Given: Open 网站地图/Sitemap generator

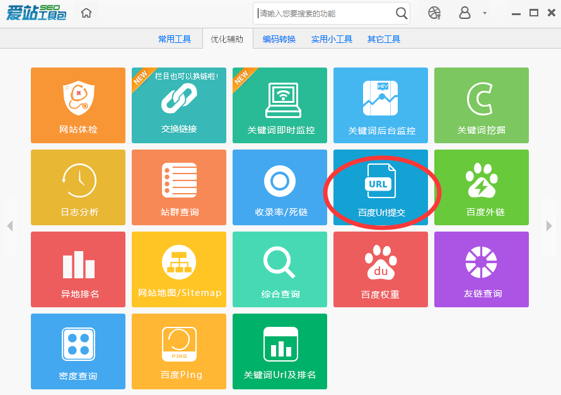Looking at the screenshot, I should 178,269.
